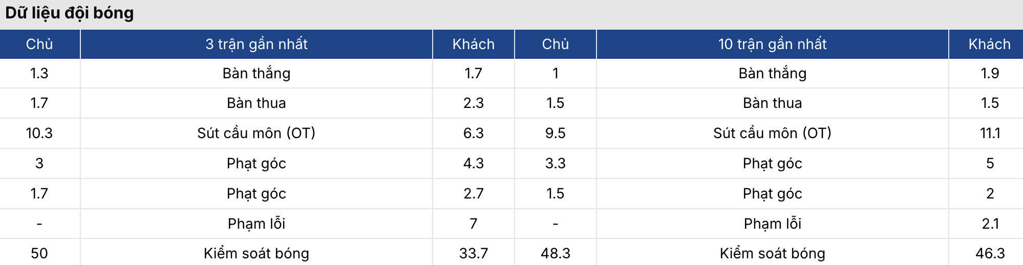
Task: Select the fouls value 7
Action: point(473,224)
